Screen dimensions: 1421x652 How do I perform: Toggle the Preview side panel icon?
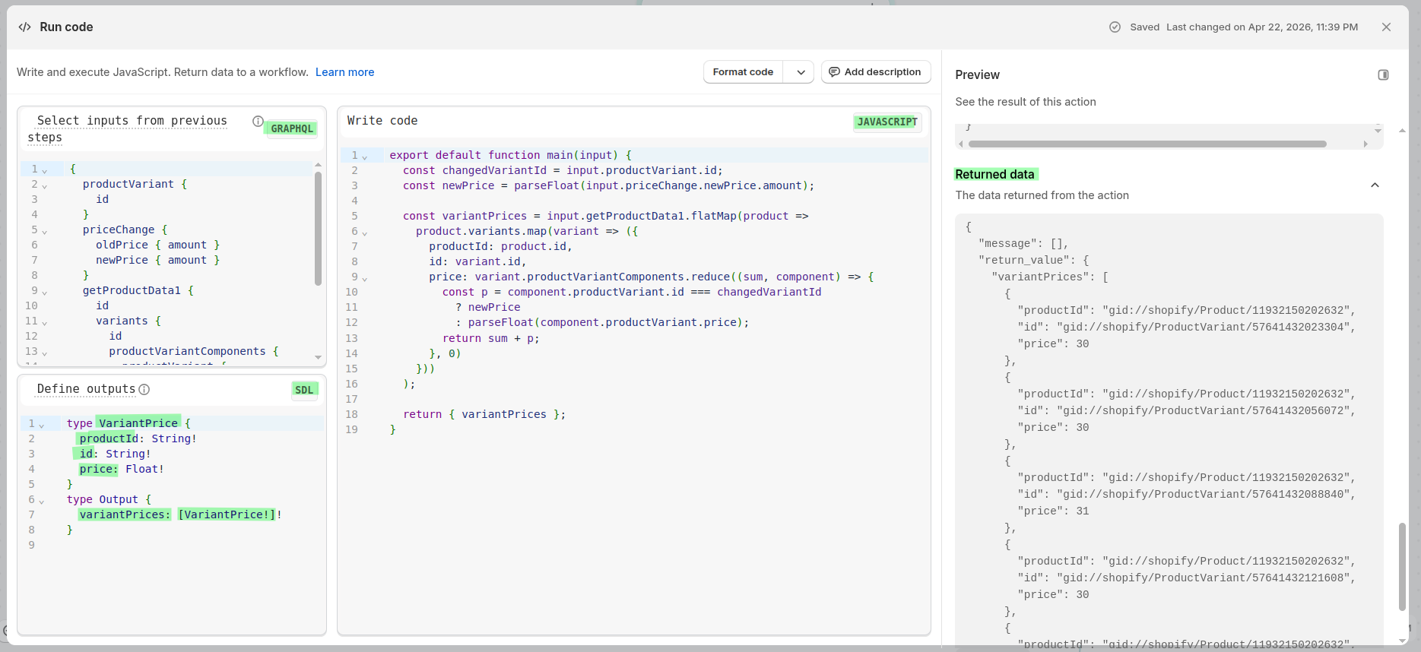tap(1383, 74)
